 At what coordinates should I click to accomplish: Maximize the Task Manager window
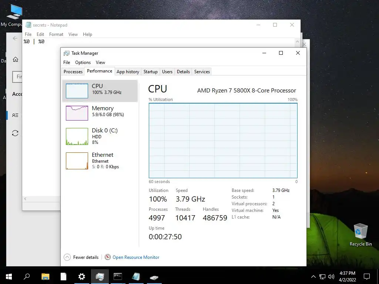tap(281, 53)
